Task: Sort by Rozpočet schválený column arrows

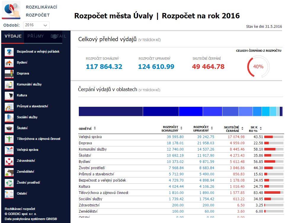Action: tap(181, 129)
